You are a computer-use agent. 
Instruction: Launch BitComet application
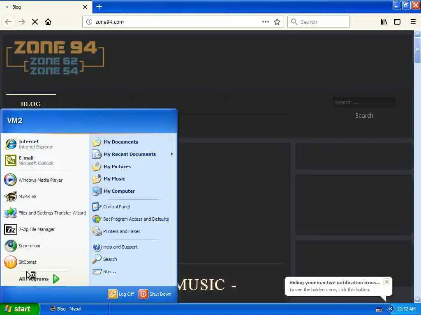tap(21, 262)
